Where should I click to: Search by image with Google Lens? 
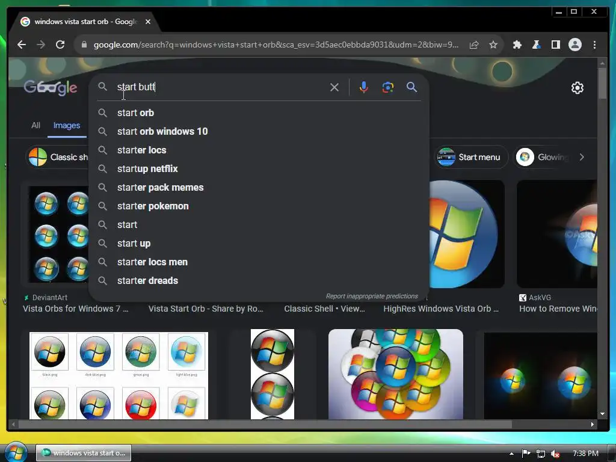tap(388, 87)
